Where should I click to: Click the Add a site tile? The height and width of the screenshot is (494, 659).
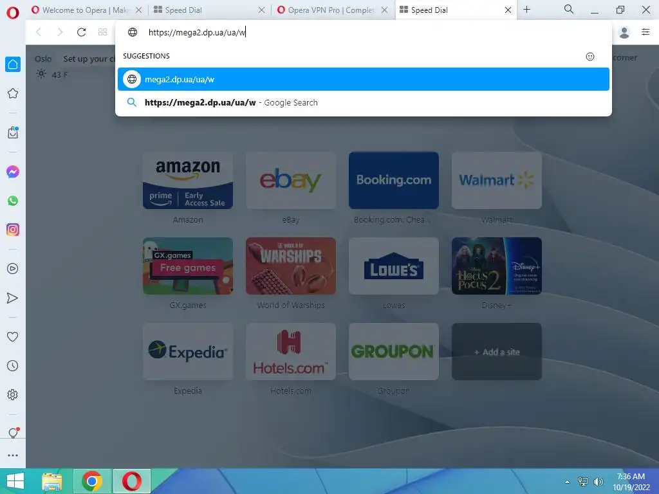click(x=497, y=352)
